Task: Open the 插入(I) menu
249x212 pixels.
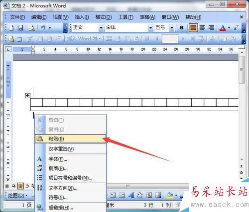Action: (x=82, y=17)
